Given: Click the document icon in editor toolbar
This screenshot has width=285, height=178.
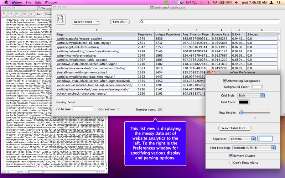Looking at the screenshot, I should [25, 14].
